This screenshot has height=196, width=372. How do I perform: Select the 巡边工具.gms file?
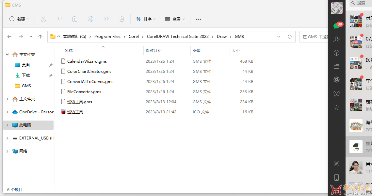coord(79,102)
